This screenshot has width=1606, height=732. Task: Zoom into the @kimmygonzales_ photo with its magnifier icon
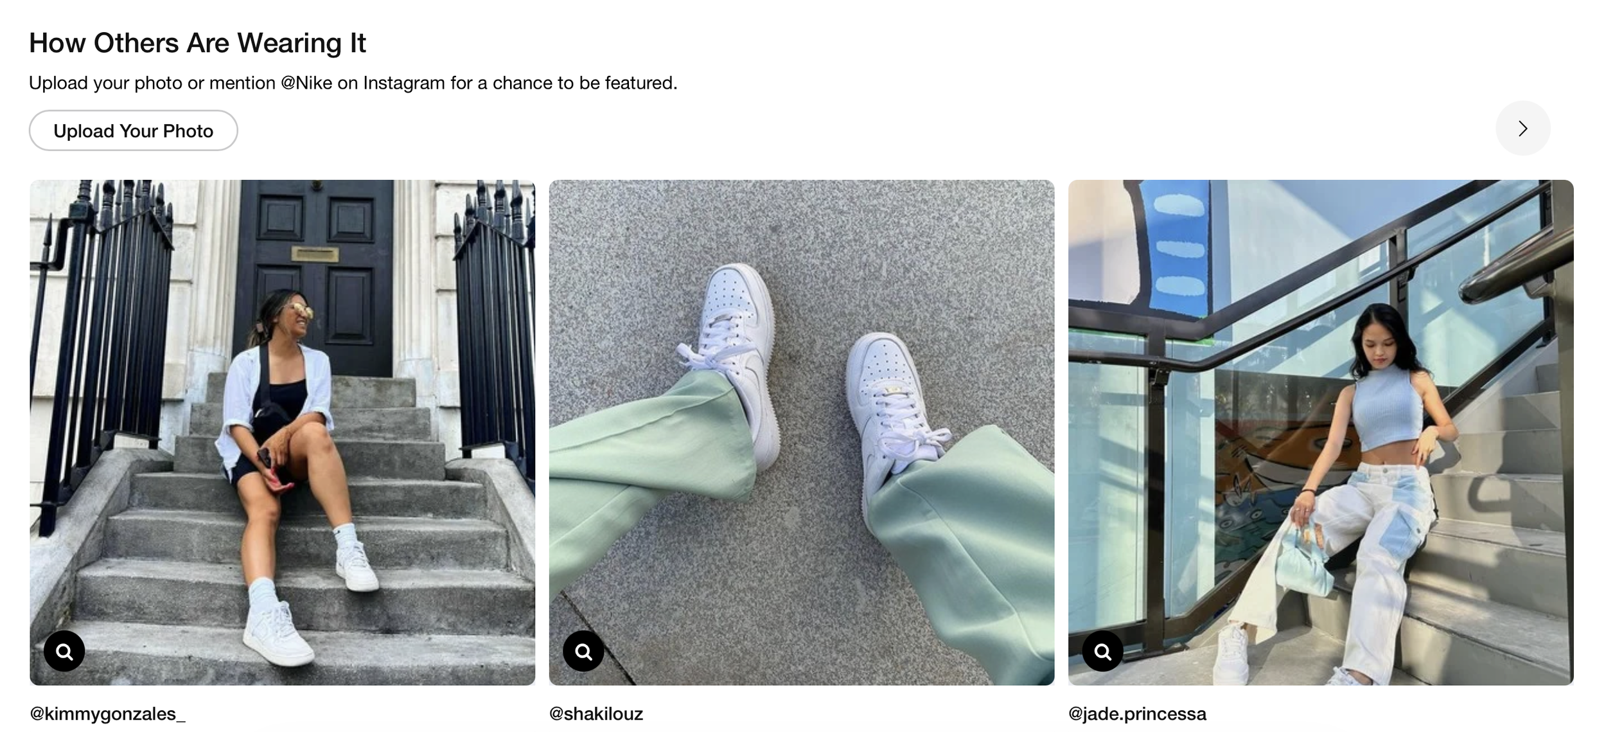(x=64, y=651)
